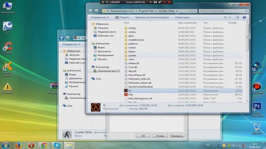Screen dimensions: 266x149
Task: Click the file list vertical scrollbar
Action: pyautogui.click(x=247, y=37)
